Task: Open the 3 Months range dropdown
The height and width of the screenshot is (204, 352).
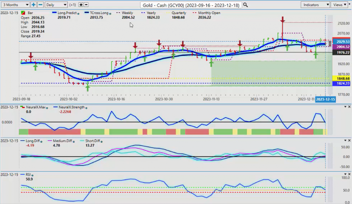Action: (x=15, y=5)
